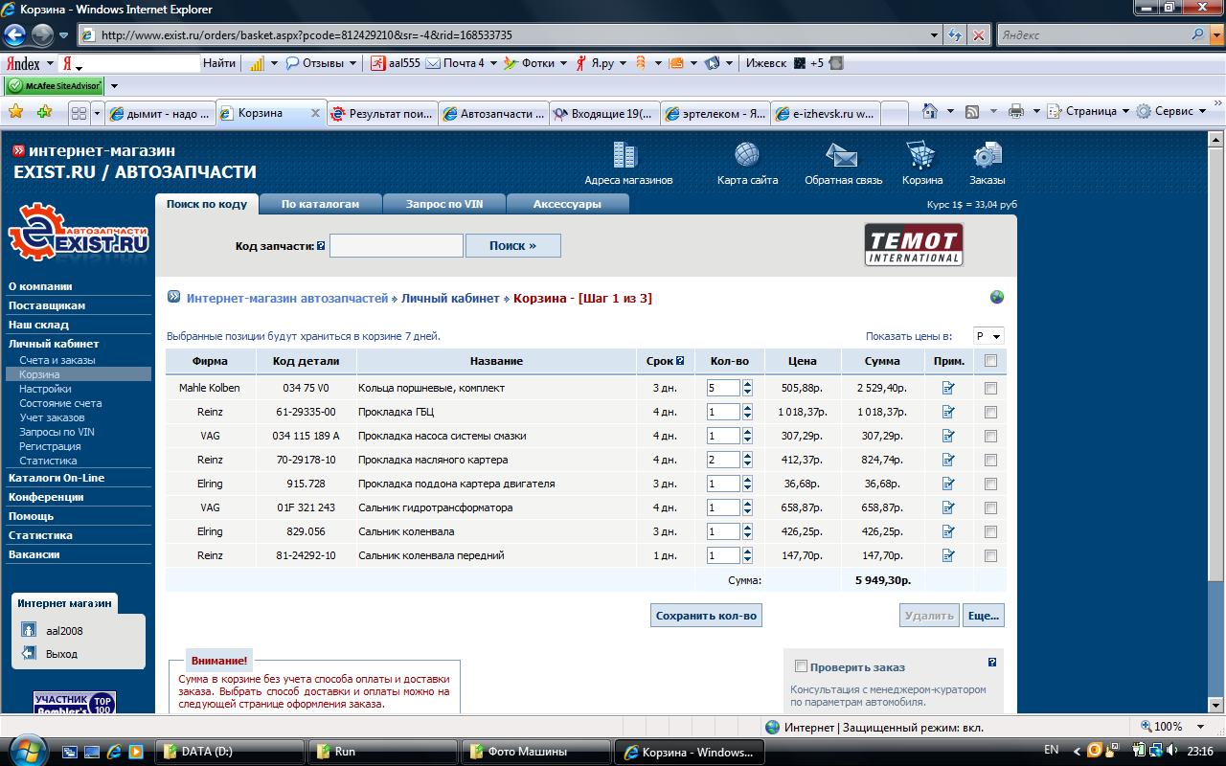The width and height of the screenshot is (1226, 766).
Task: Check box for Прокладка поддона картера двигателя
Action: coord(990,484)
